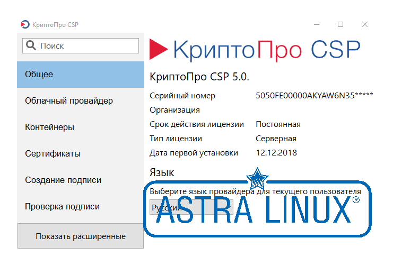Open the Создание подписи section

pos(81,180)
